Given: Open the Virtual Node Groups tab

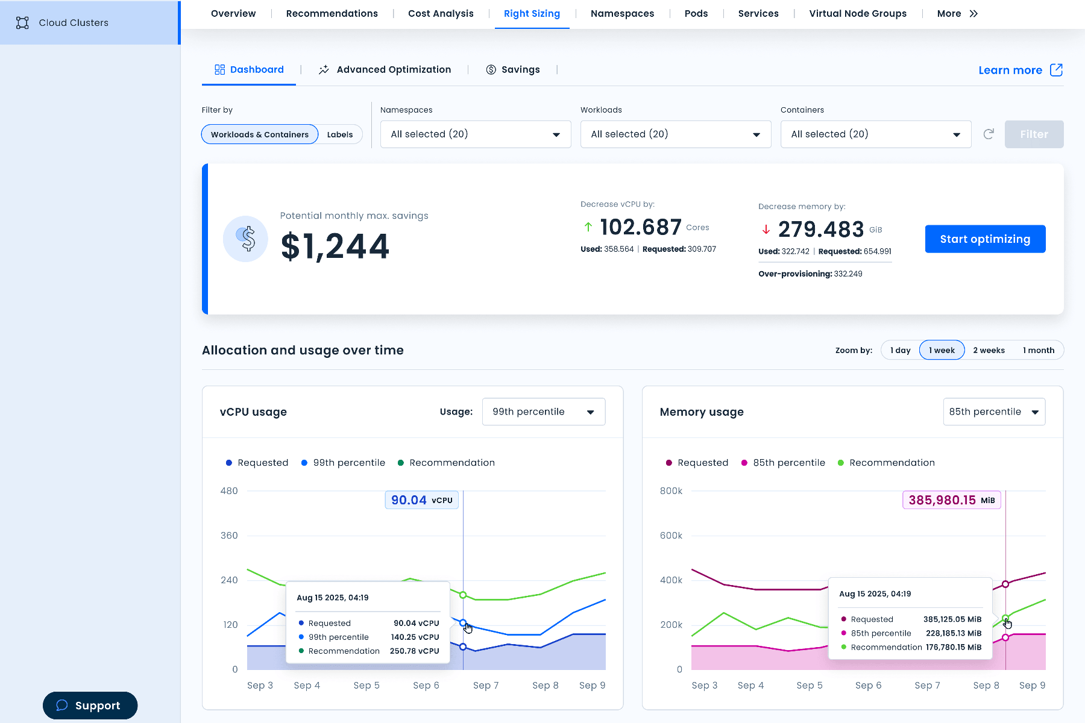Looking at the screenshot, I should 858,14.
